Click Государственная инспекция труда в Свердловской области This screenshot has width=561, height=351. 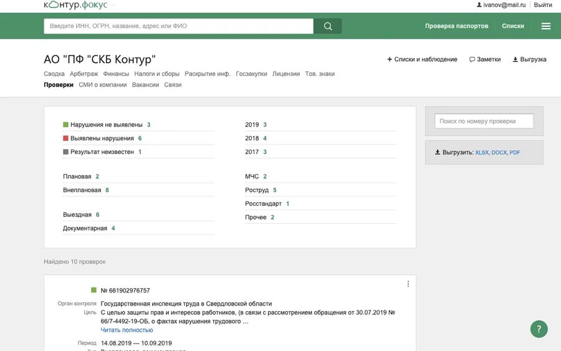(186, 304)
